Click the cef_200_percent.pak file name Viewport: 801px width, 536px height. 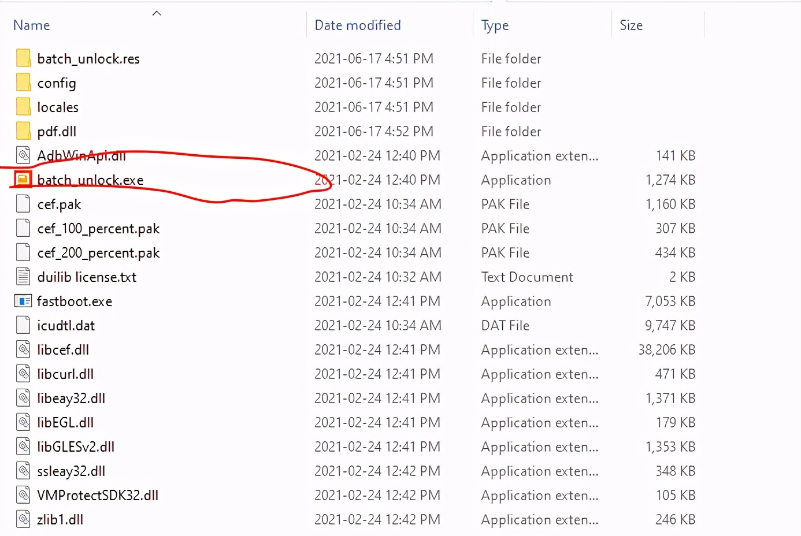point(98,253)
